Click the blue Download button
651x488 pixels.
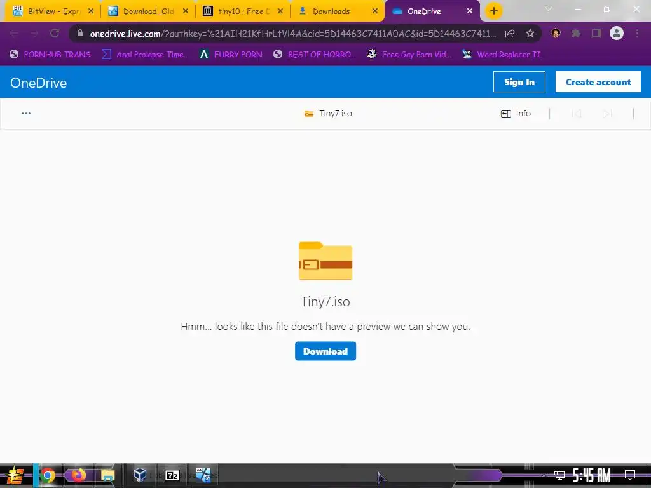[325, 351]
